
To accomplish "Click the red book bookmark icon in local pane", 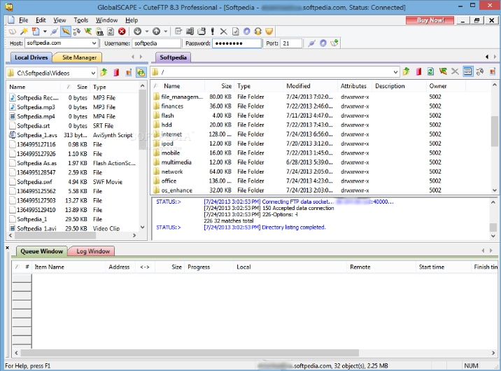I will (116, 73).
